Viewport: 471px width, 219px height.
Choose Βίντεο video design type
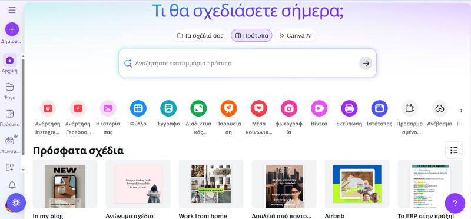(x=319, y=114)
